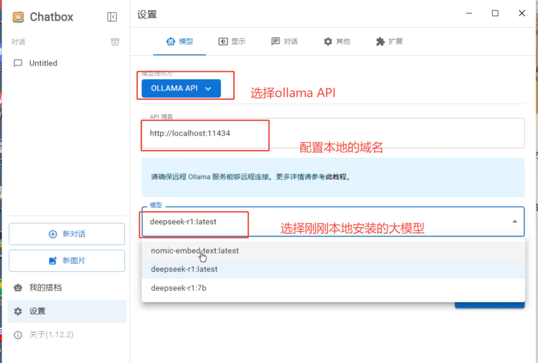Click the info icon beside 关于

pos(18,335)
